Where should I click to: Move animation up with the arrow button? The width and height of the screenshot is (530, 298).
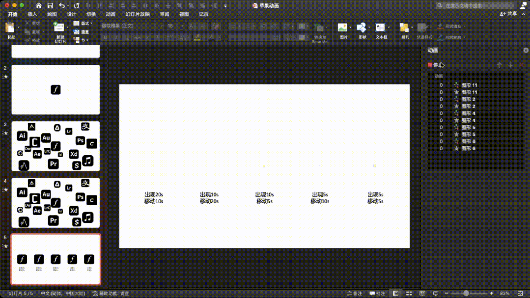(499, 65)
